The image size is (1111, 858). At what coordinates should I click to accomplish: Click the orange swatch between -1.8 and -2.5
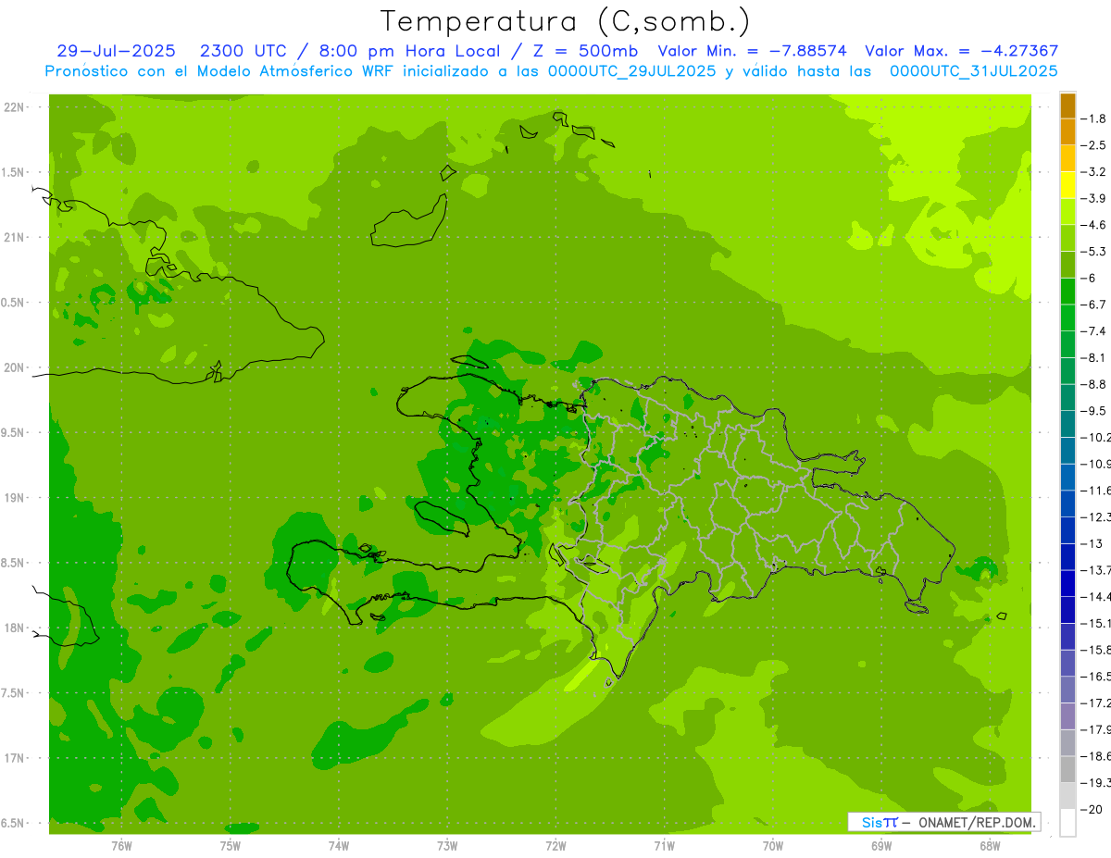click(x=1067, y=131)
